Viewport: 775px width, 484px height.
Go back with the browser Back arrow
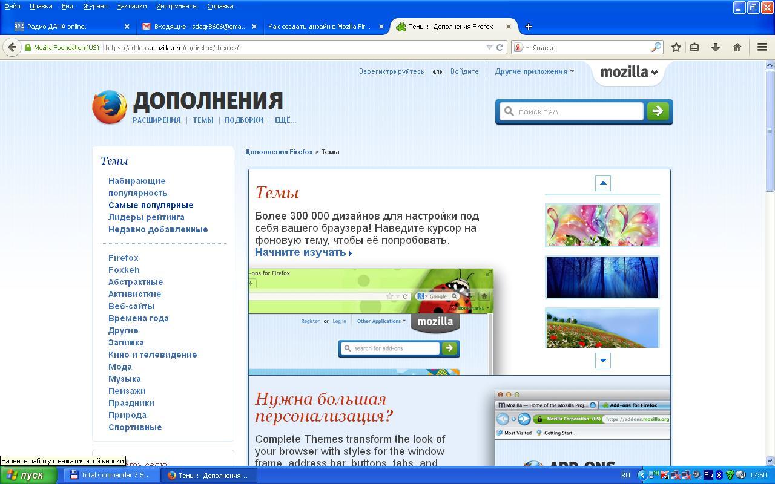pyautogui.click(x=12, y=47)
